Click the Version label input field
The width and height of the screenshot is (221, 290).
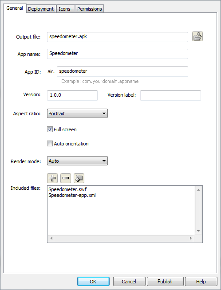point(170,95)
